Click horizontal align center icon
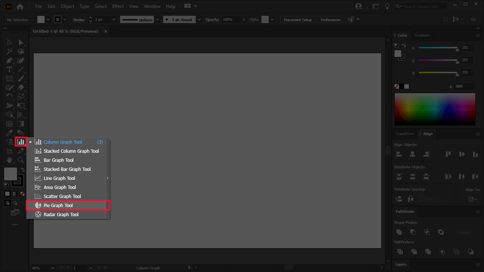Screen dimensions: 484x272 coord(413,154)
